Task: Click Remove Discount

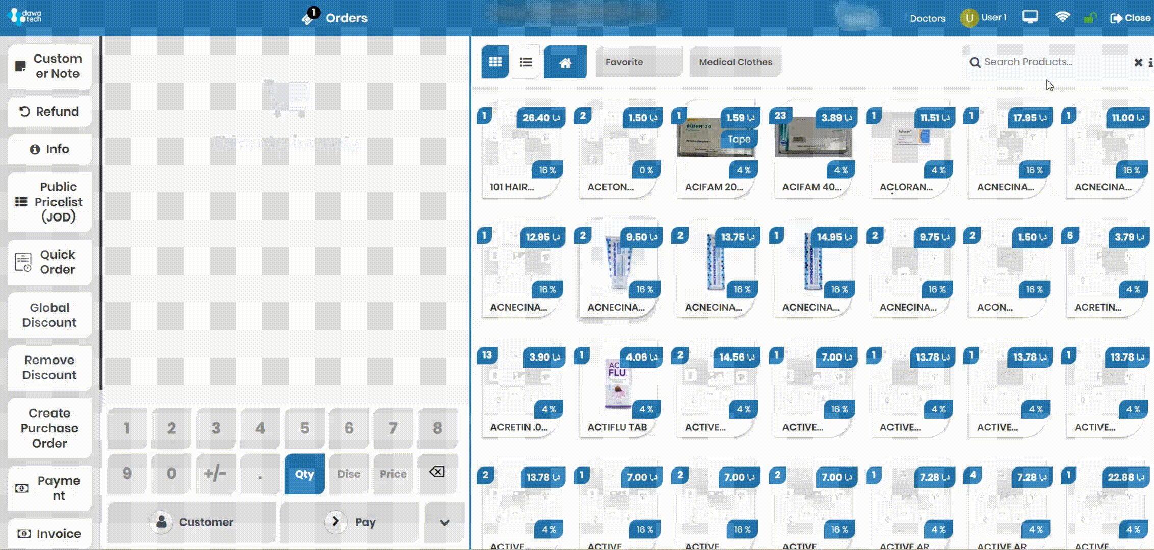Action: tap(49, 367)
